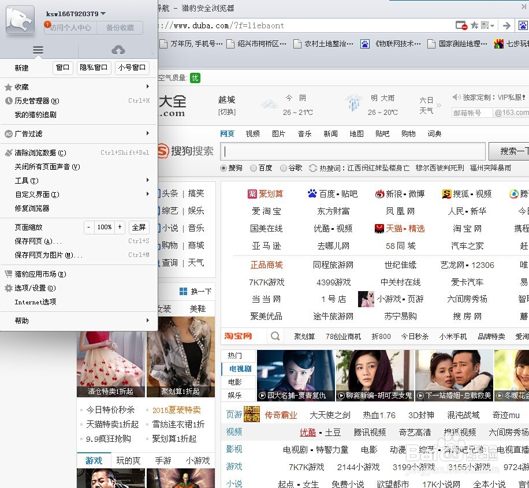Click the gear options icon
Image resolution: width=529 pixels, height=488 pixels.
pos(9,288)
